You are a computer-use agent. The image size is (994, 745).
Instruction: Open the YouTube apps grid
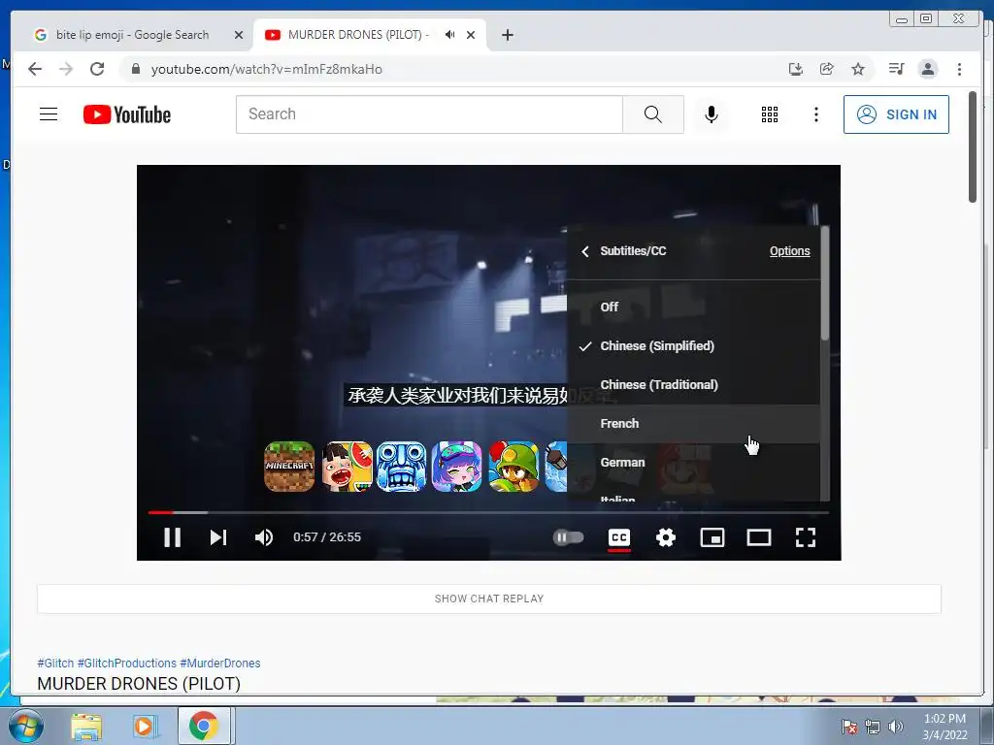pos(769,114)
